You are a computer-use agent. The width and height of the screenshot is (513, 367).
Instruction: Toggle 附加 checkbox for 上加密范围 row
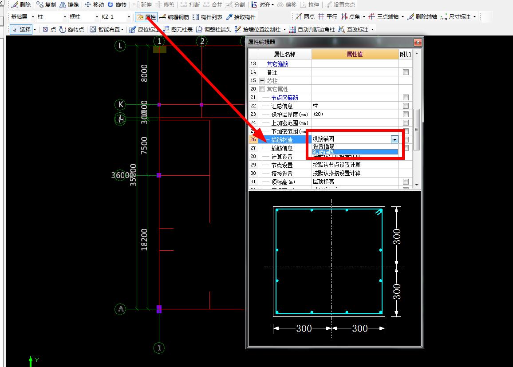[x=406, y=122]
